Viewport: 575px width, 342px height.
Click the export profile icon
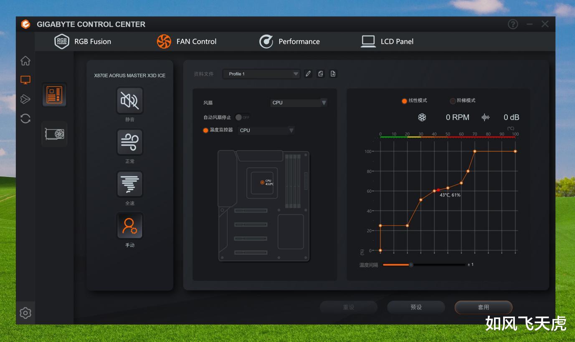(321, 74)
